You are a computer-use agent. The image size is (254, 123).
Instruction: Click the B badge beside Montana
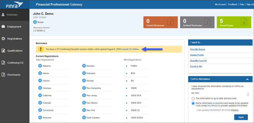tap(84, 66)
